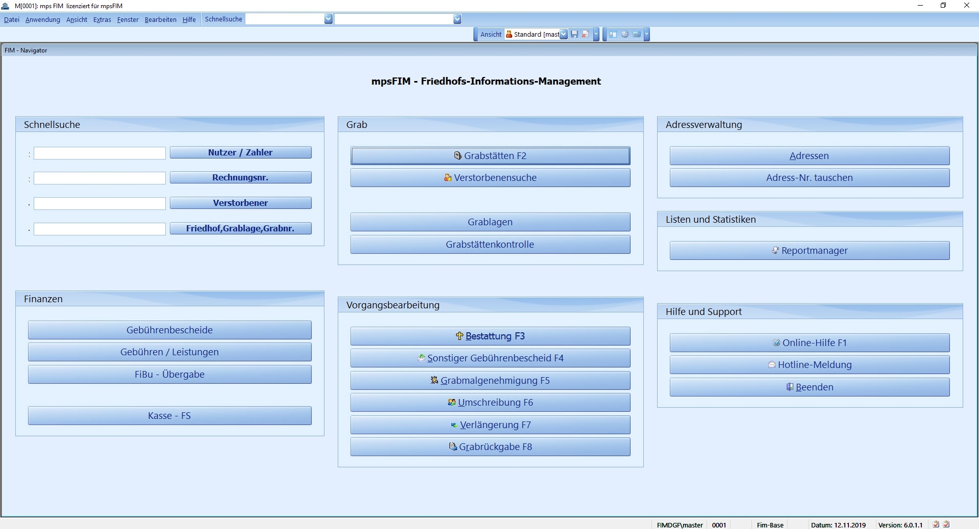This screenshot has height=529, width=979.
Task: Click the Hotline-Meldung button
Action: (810, 365)
